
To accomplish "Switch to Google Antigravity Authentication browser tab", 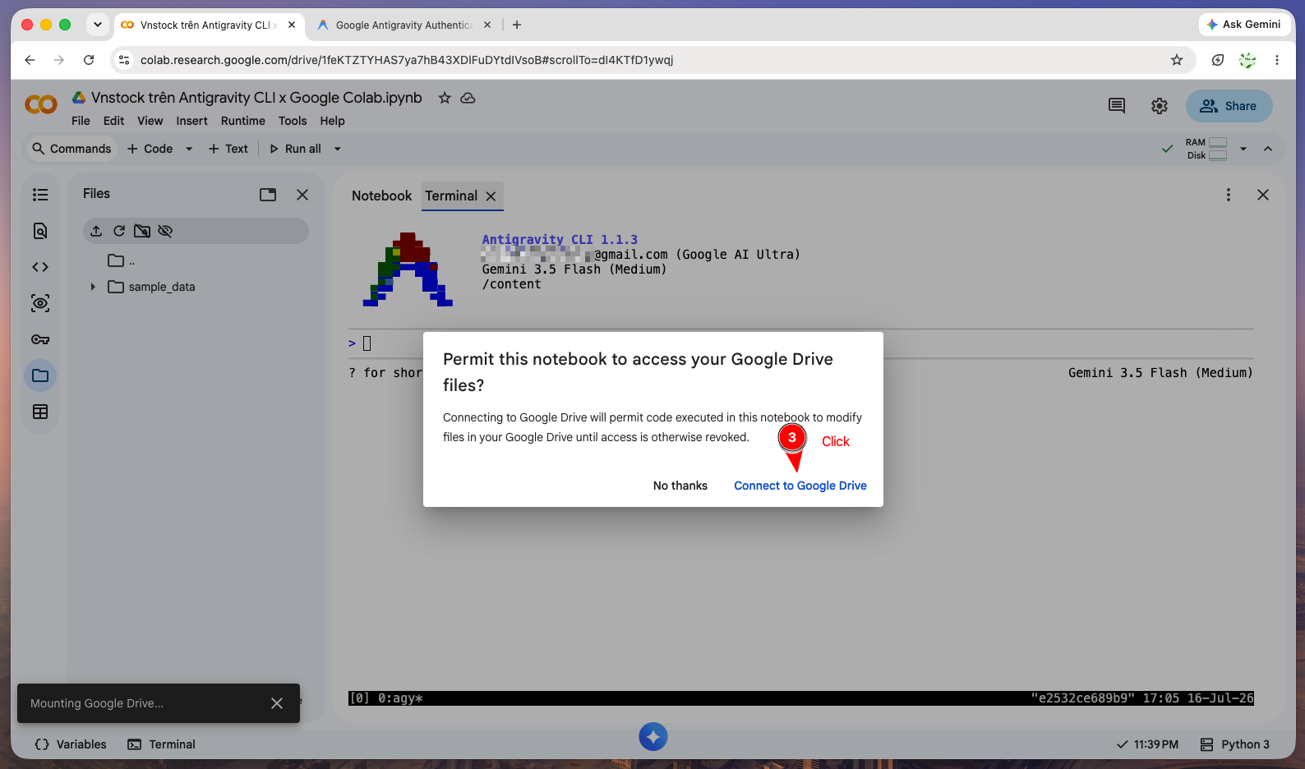I will tap(403, 25).
